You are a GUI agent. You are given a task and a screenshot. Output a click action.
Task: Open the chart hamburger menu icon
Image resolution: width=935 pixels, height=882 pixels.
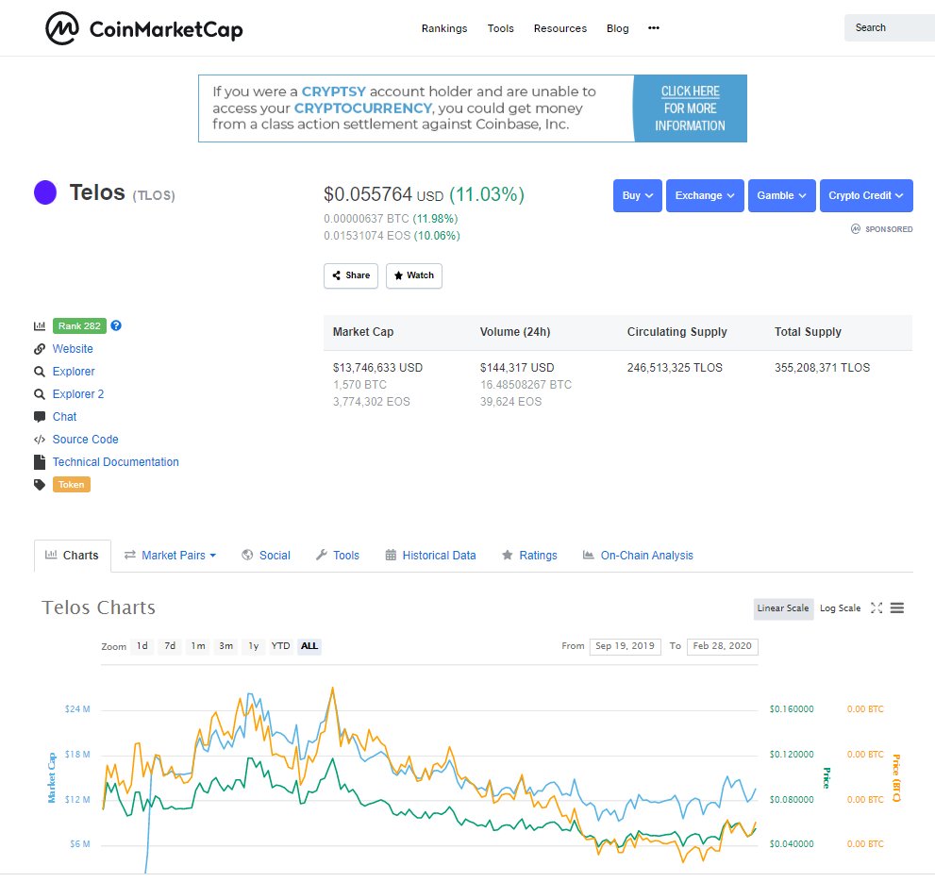point(897,607)
